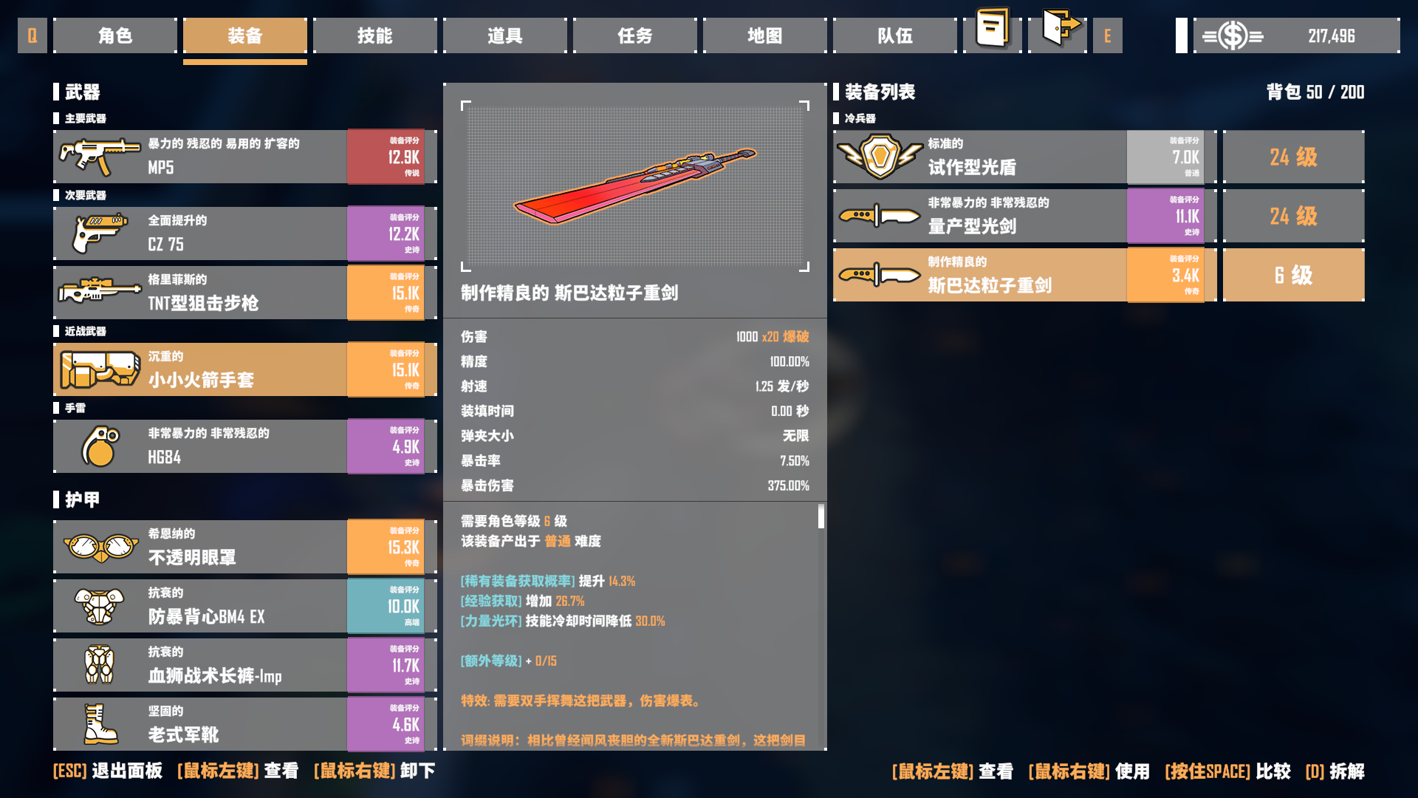Click the 老式军靴 boot icon

pos(100,724)
